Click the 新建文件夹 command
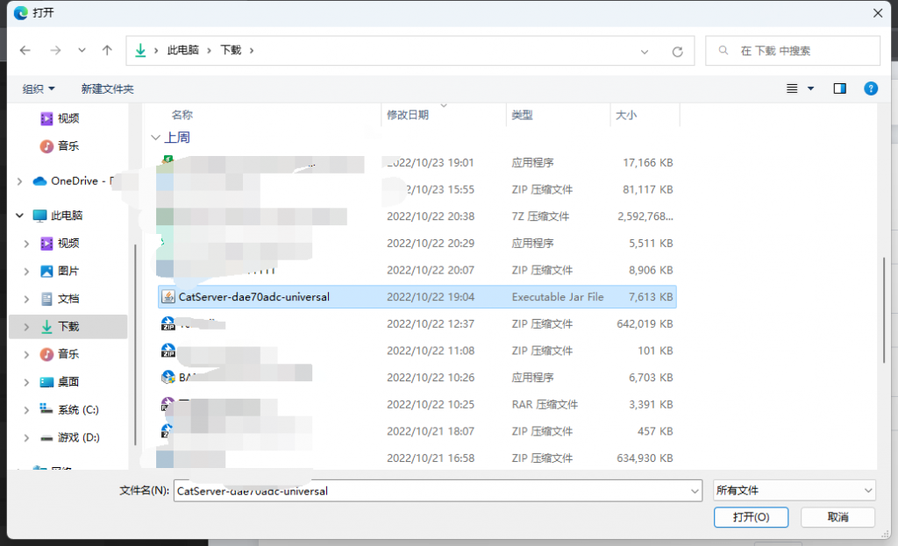898x546 pixels. pos(107,89)
